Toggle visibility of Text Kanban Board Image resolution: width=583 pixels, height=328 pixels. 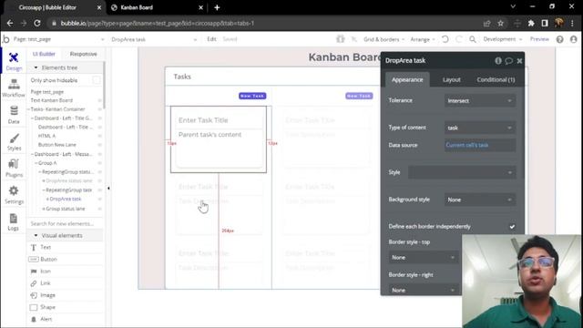pyautogui.click(x=99, y=100)
